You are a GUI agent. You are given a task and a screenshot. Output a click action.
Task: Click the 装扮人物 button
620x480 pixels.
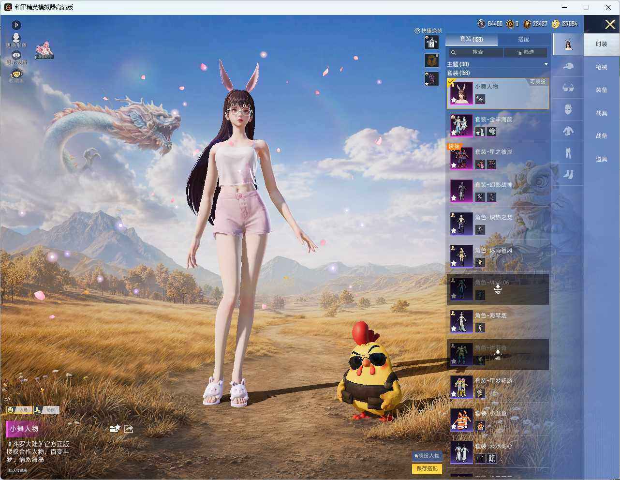(427, 456)
